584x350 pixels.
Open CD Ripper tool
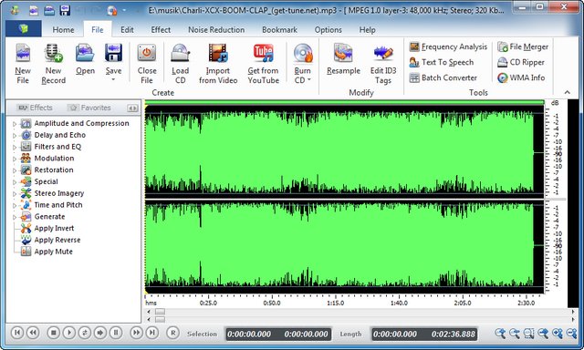coord(521,62)
